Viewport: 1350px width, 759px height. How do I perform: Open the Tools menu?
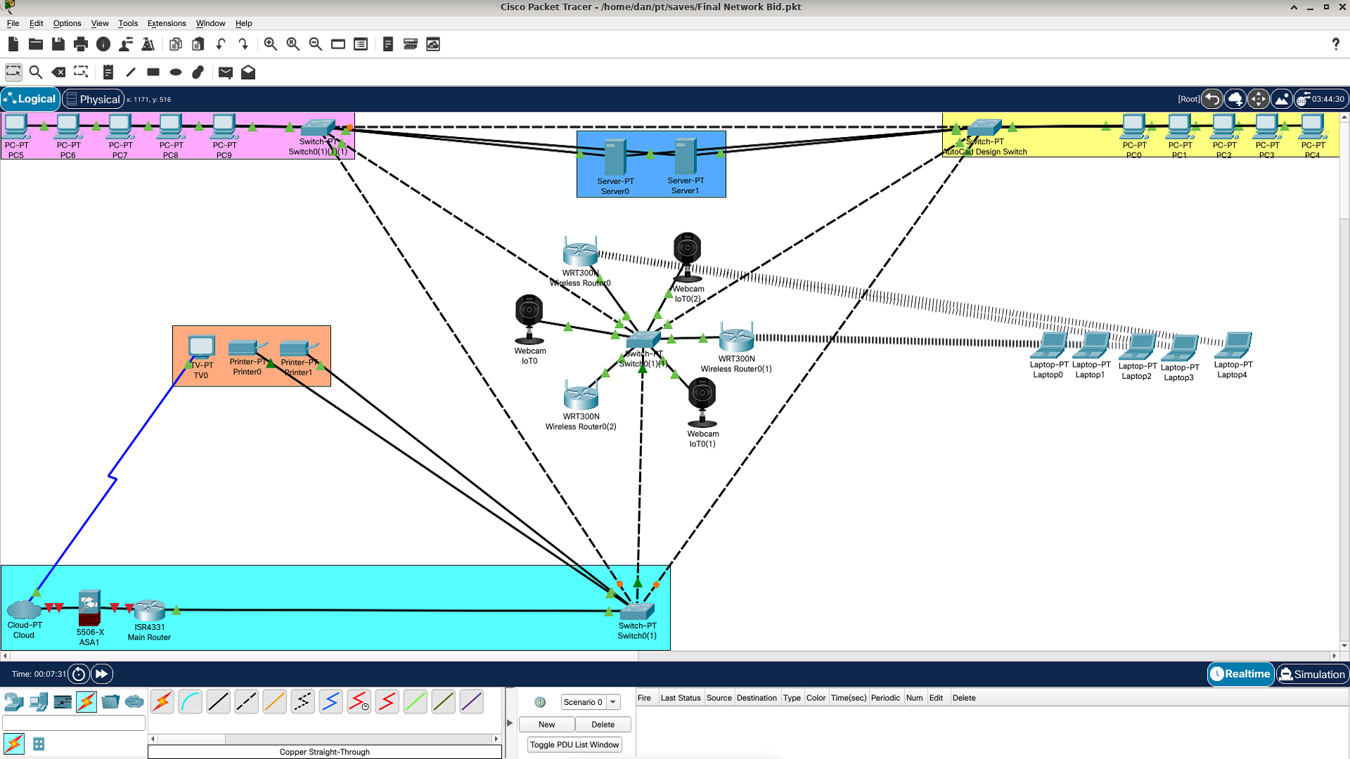[x=128, y=23]
